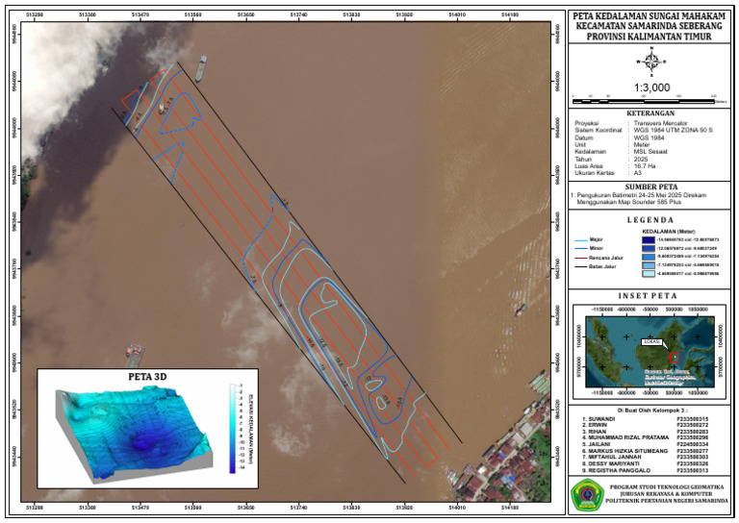Image resolution: width=739 pixels, height=523 pixels.
Task: Click the Batas Jalur legend label
Action: point(602,267)
